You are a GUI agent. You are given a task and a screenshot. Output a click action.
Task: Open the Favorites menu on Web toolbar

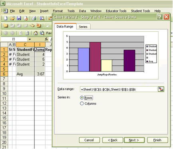coord(49,33)
